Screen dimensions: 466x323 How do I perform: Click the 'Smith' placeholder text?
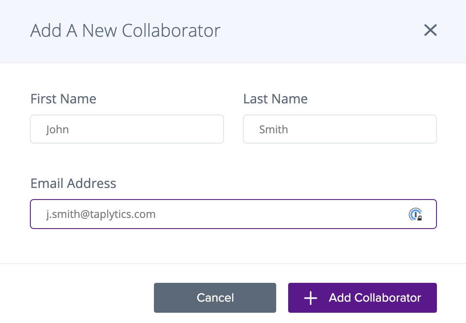pos(274,129)
